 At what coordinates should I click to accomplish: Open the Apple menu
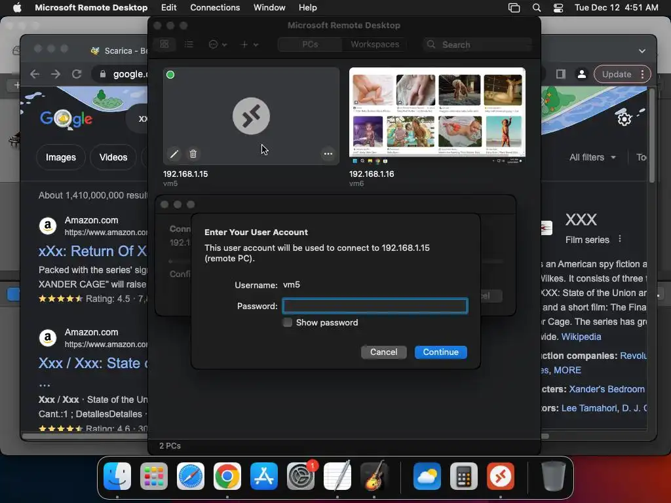(17, 7)
